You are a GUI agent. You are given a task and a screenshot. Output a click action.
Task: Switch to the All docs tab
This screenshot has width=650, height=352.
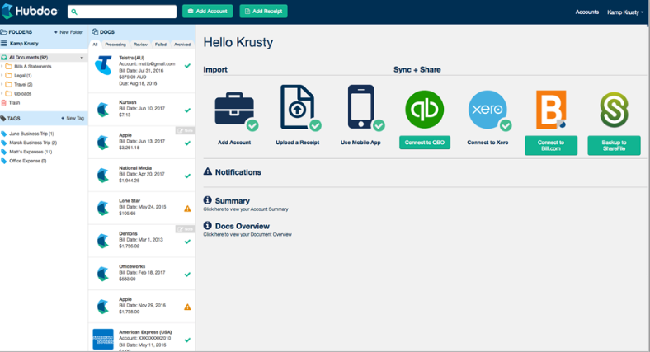tap(95, 45)
